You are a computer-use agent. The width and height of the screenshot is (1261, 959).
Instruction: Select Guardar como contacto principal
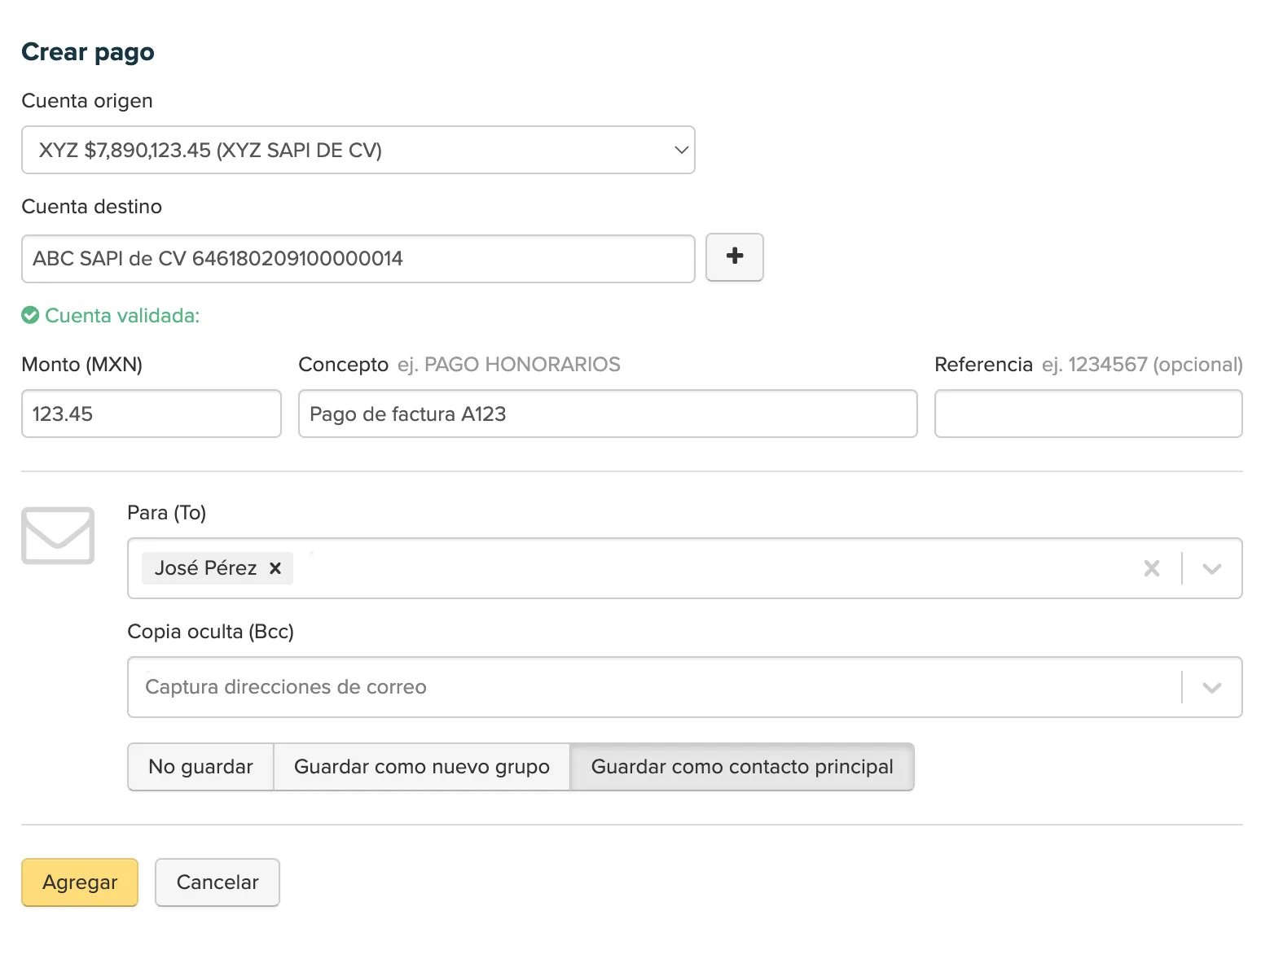pos(741,767)
